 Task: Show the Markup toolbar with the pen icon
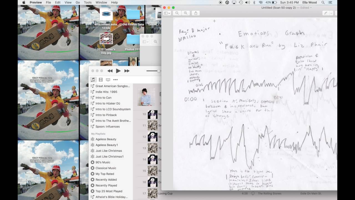[x=326, y=13]
